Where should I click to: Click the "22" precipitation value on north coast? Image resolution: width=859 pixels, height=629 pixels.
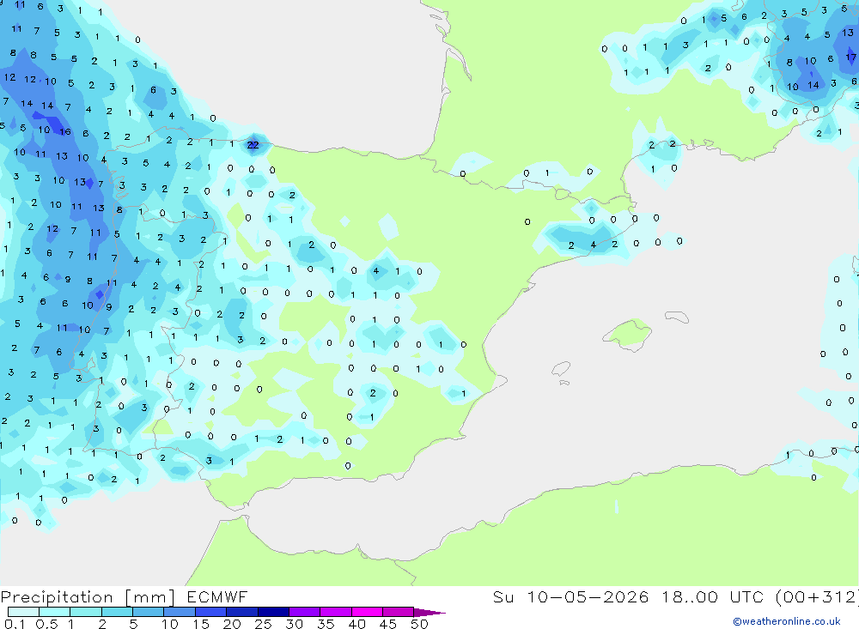[253, 145]
